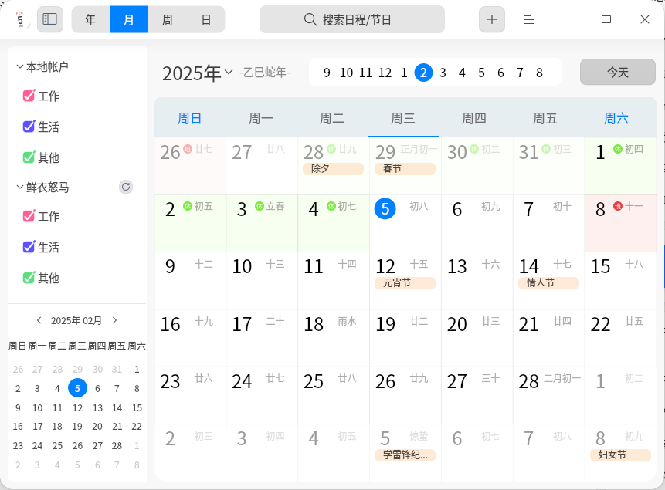665x490 pixels.
Task: Open the hamburger menu icon
Action: tap(529, 19)
